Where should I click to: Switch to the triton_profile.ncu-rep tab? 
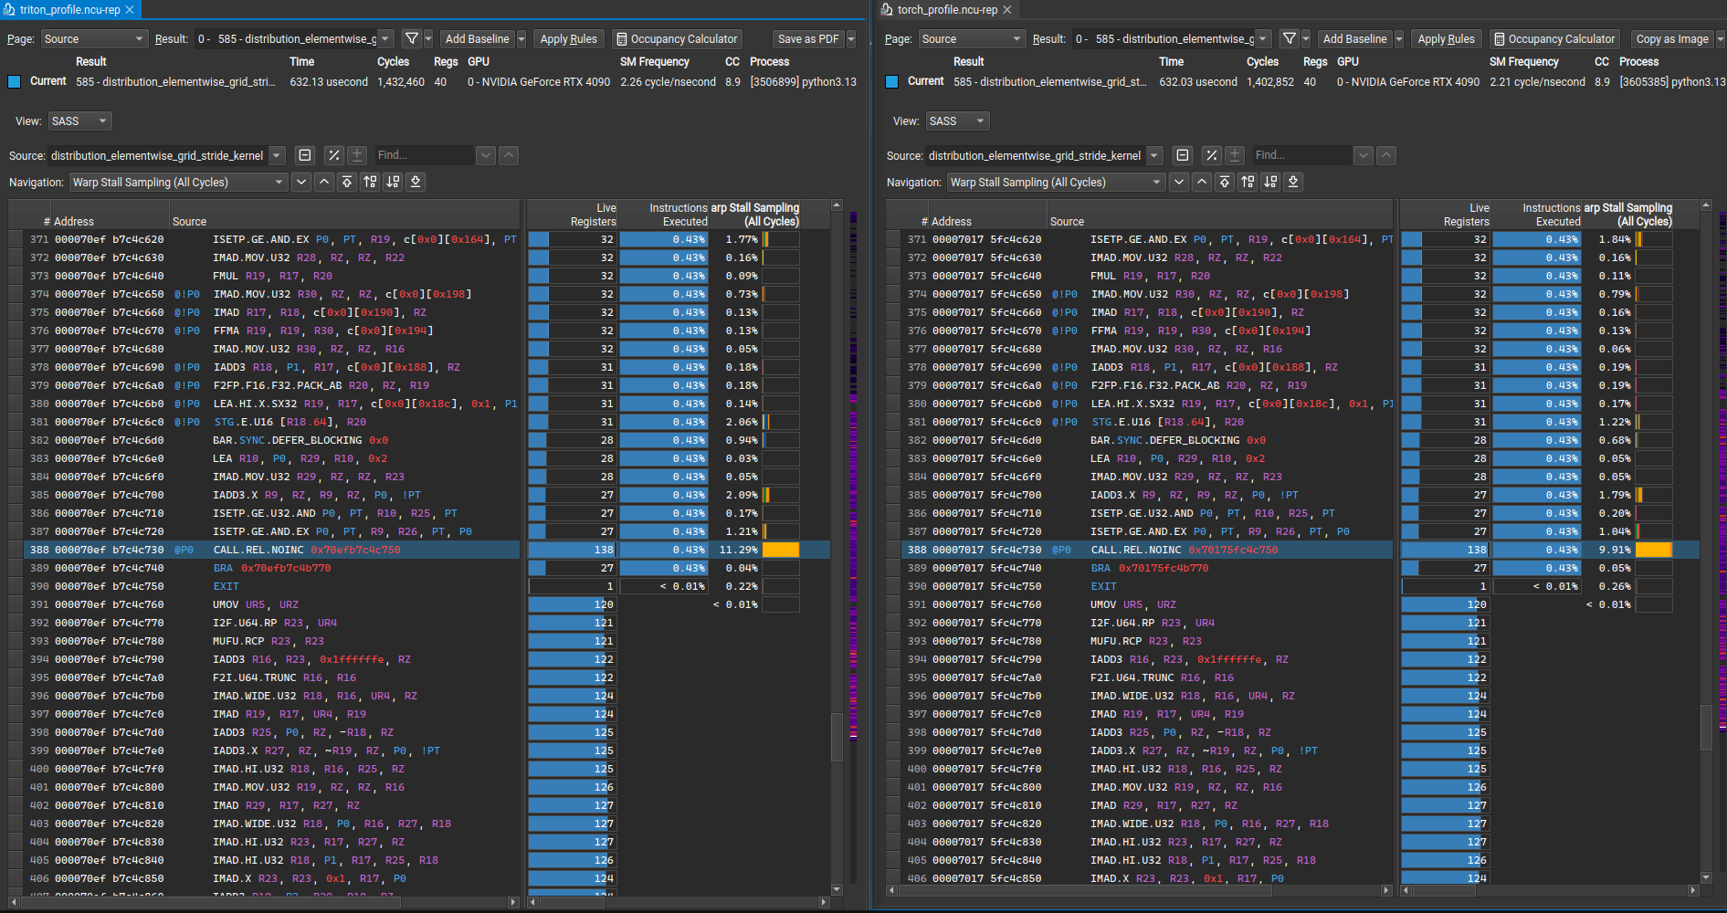[69, 9]
